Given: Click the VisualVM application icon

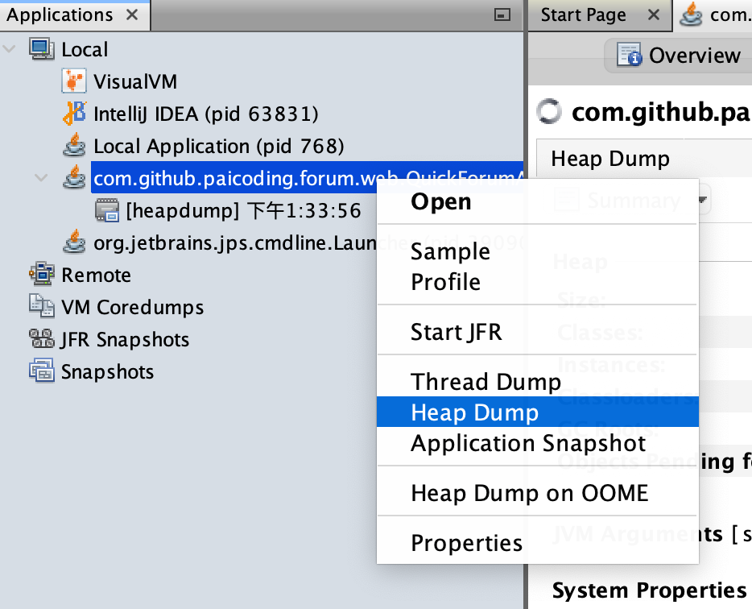Looking at the screenshot, I should point(75,81).
